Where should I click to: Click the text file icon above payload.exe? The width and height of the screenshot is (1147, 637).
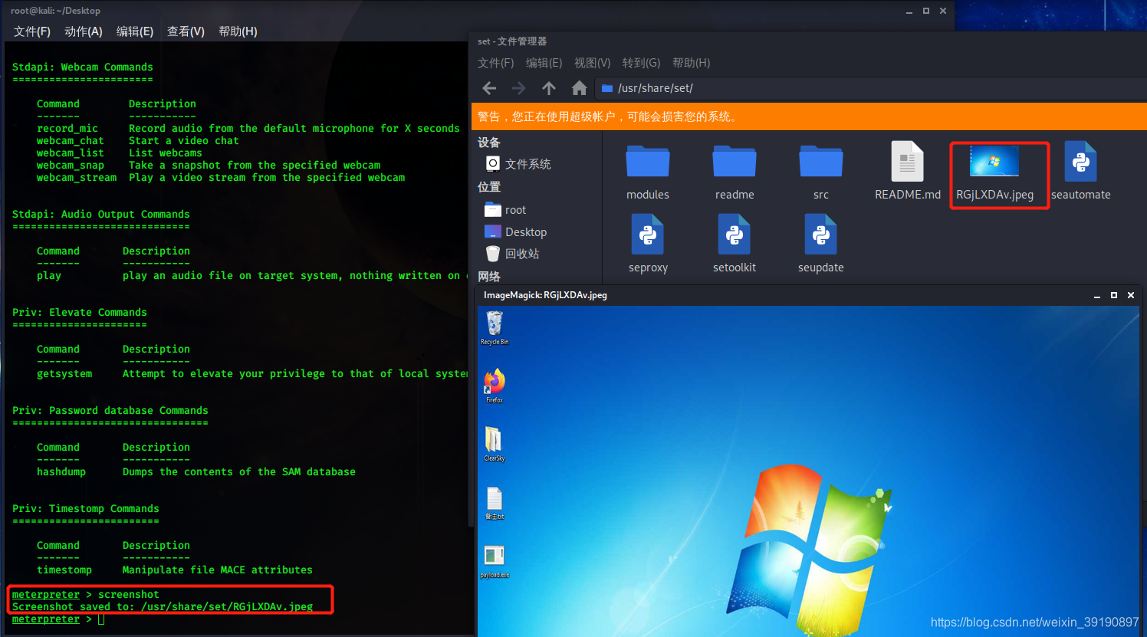coord(495,503)
